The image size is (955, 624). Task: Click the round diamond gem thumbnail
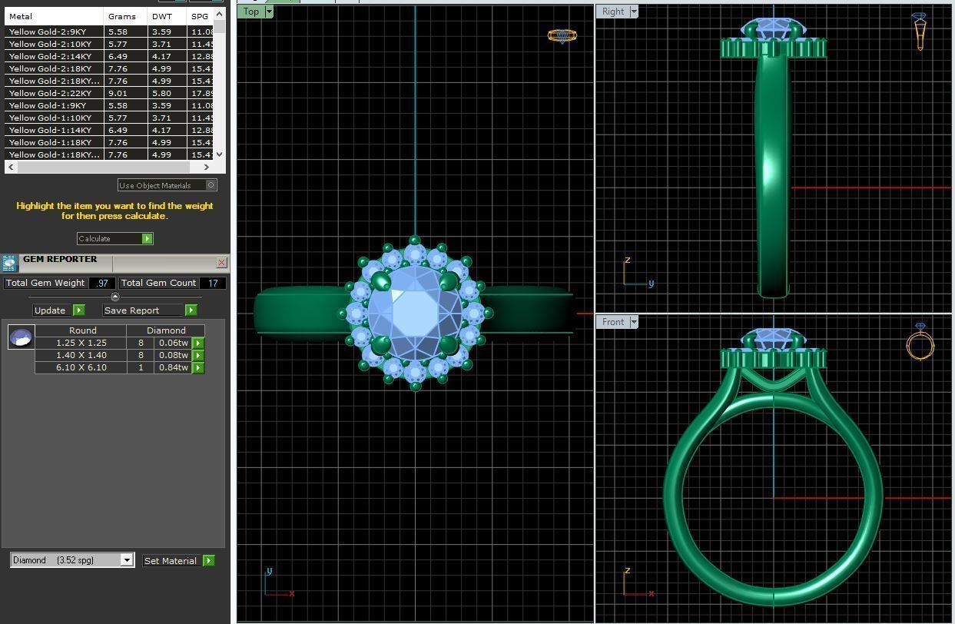pos(21,337)
